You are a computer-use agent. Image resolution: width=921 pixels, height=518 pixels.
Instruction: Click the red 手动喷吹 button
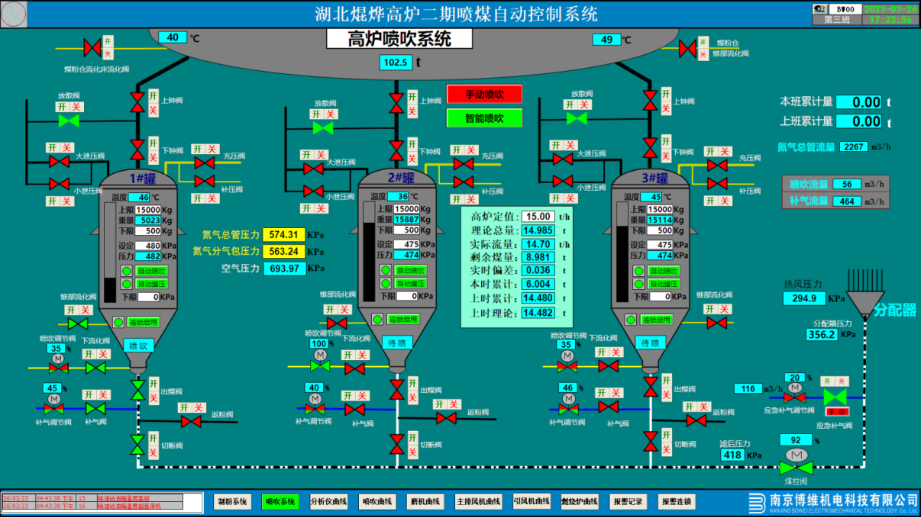[x=484, y=95]
